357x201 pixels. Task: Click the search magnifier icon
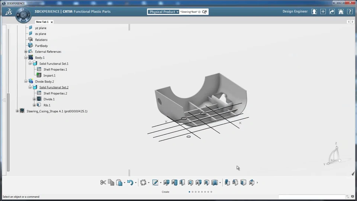[x=204, y=12]
